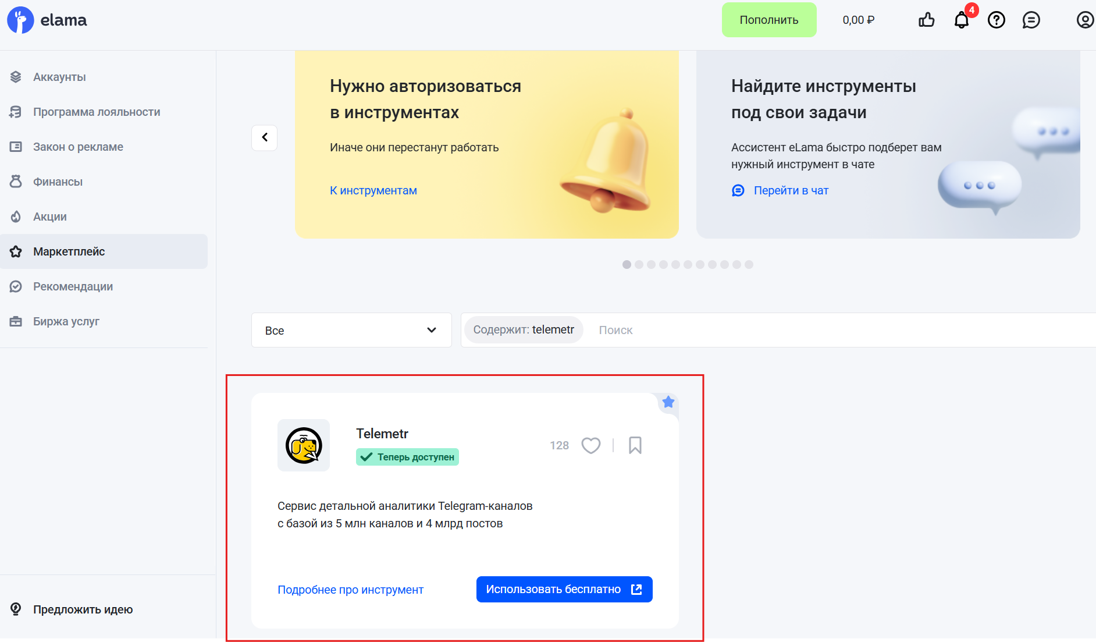The width and height of the screenshot is (1096, 642).
Task: Select the first carousel pagination dot
Action: (x=627, y=265)
